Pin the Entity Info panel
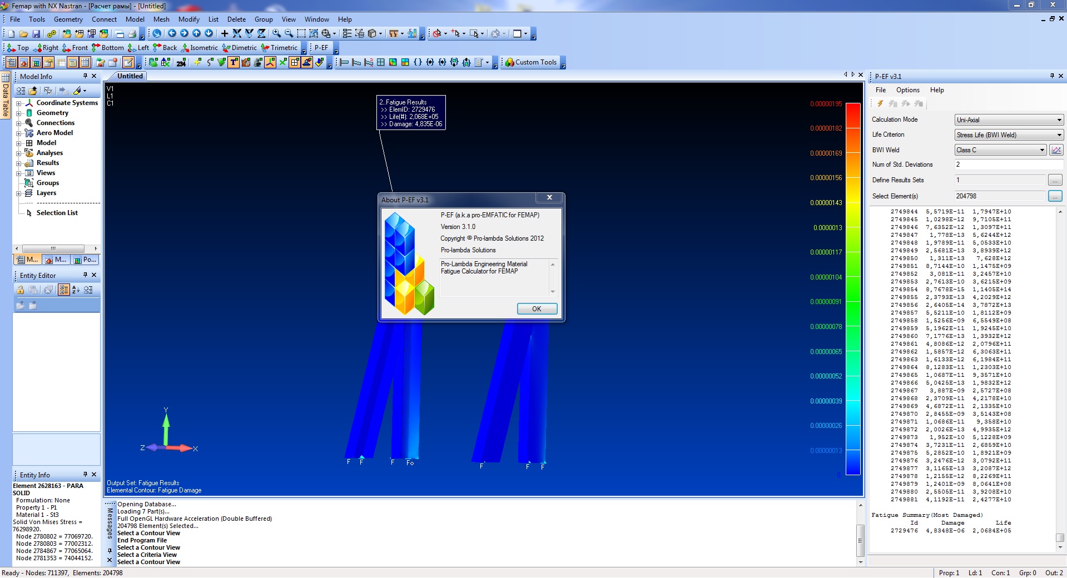The image size is (1067, 578). [85, 475]
